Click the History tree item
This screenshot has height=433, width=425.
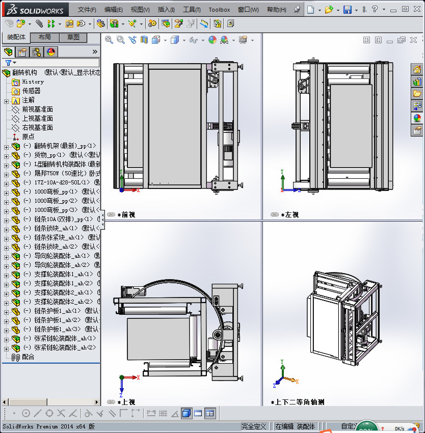click(x=33, y=82)
